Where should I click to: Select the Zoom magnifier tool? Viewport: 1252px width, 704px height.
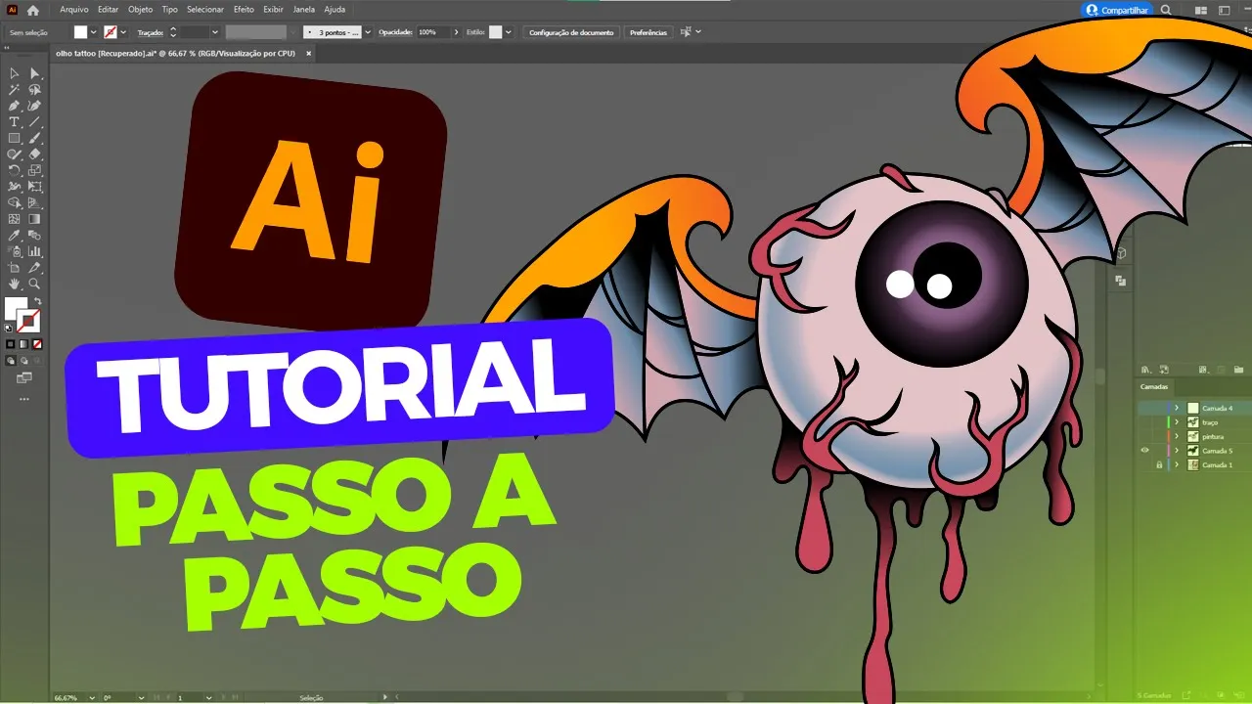35,284
